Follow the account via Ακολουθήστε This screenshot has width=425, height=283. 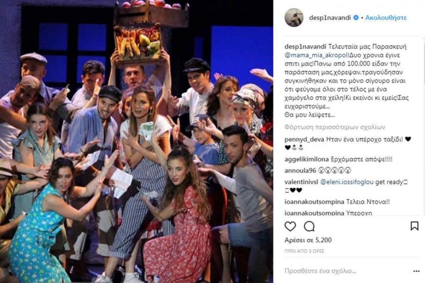386,17
